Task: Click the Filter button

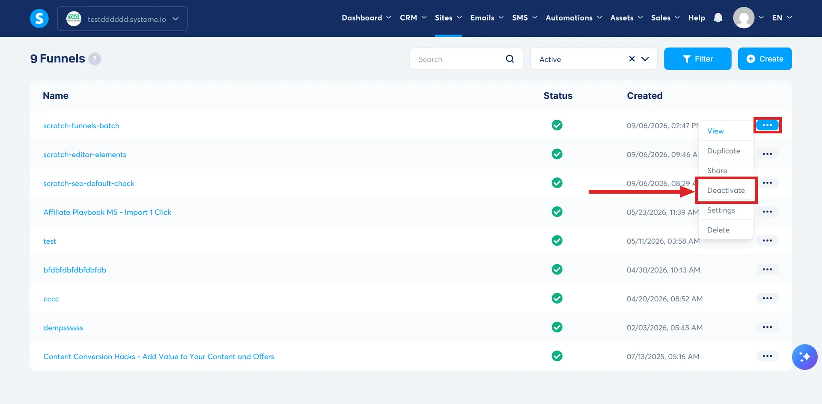Action: (x=697, y=59)
